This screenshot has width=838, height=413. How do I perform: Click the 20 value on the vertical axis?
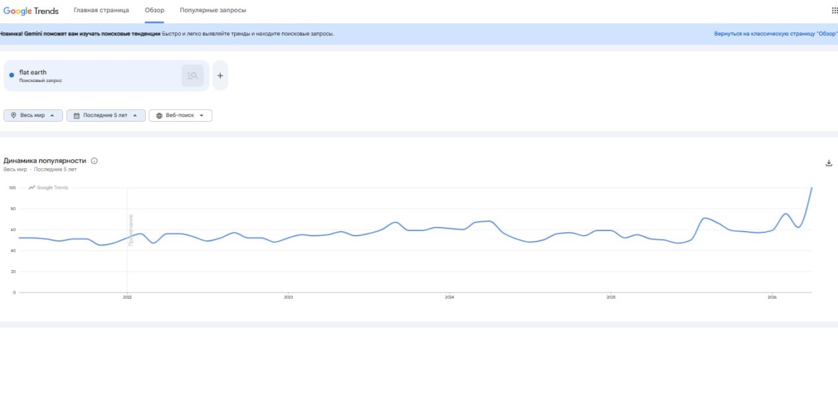pos(12,271)
